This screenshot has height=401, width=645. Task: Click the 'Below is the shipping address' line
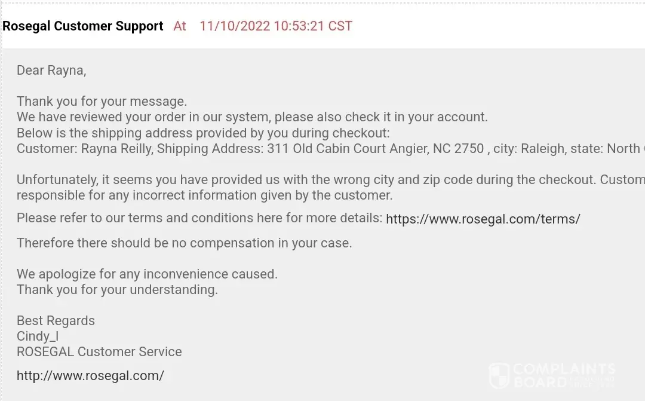[x=203, y=133]
